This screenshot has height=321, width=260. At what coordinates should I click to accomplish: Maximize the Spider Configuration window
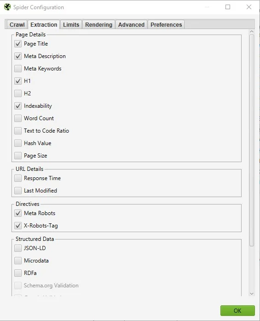228,7
